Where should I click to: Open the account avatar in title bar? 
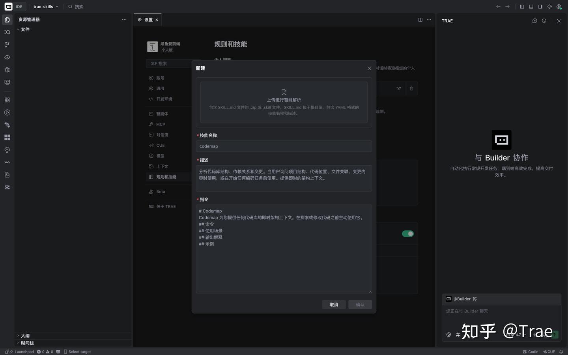click(x=559, y=7)
